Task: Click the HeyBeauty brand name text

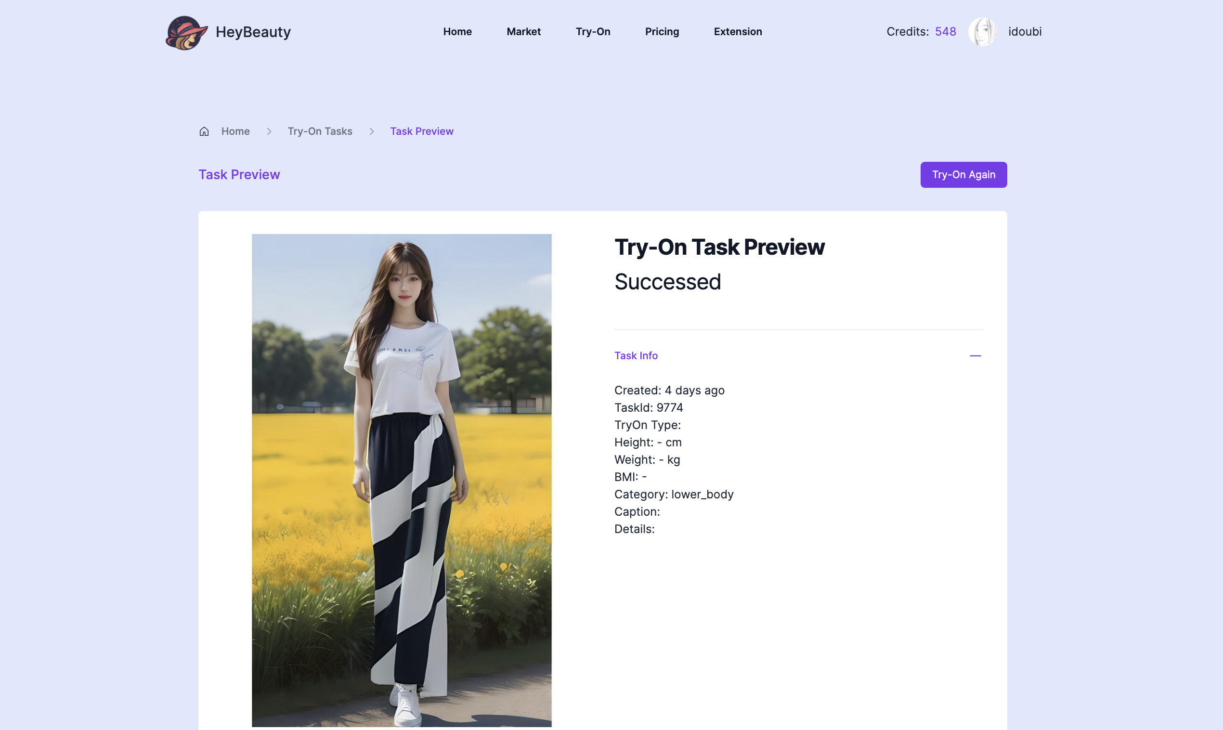Action: coord(253,32)
